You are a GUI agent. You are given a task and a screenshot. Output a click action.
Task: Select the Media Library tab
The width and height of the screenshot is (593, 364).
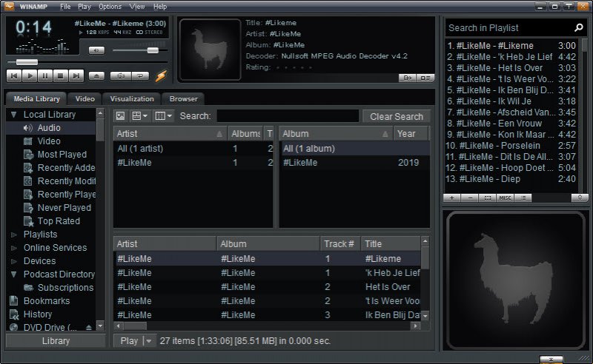click(36, 98)
